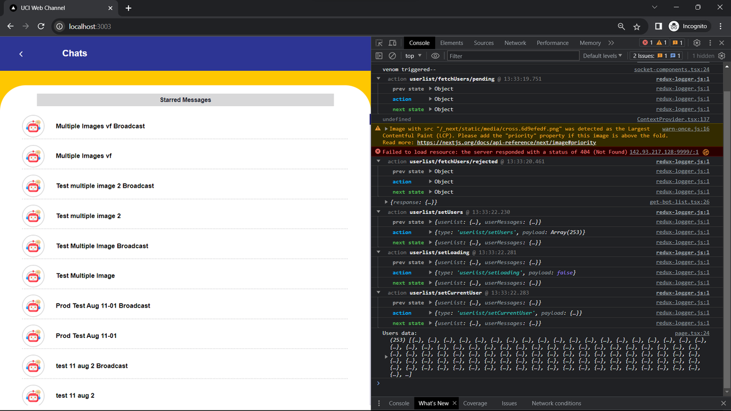The height and width of the screenshot is (411, 731).
Task: Open the Performance tab
Action: click(552, 43)
